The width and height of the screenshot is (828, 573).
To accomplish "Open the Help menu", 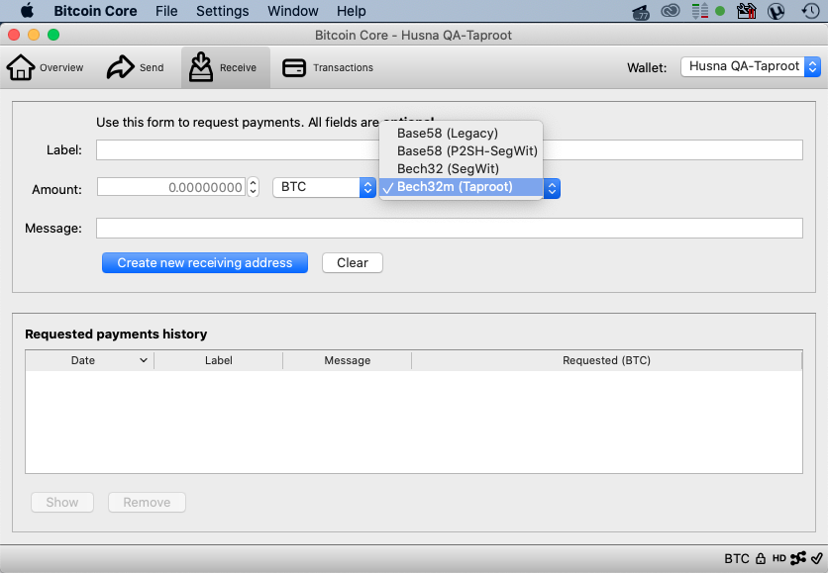I will (352, 11).
